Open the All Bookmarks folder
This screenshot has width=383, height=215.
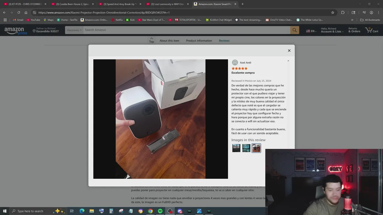point(370,20)
